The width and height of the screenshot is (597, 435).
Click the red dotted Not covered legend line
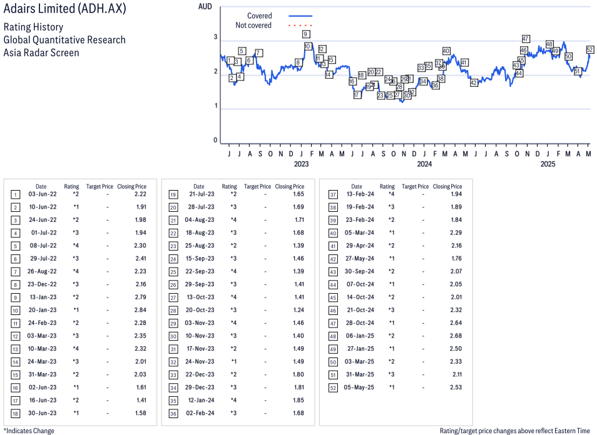300,26
